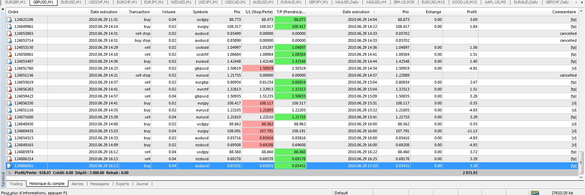Screen dimensions: 585x195
Task: Select the IBM.US,M30 chart tab
Action: (x=404, y=2)
